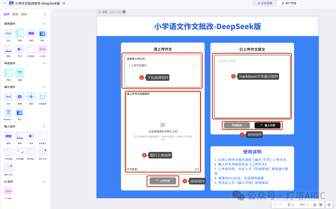The width and height of the screenshot is (336, 209).
Task: Select the 使用说明 heading
Action: tap(252, 152)
